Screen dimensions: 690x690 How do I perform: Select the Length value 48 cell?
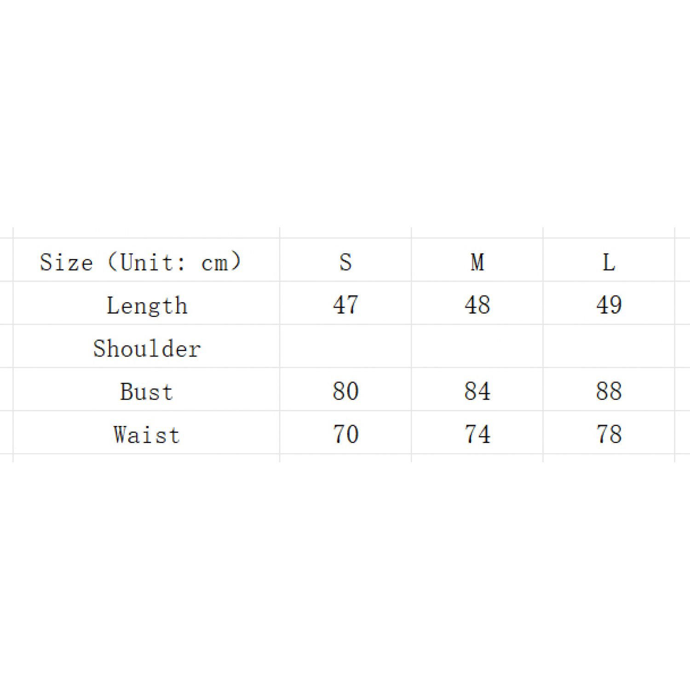click(x=477, y=305)
